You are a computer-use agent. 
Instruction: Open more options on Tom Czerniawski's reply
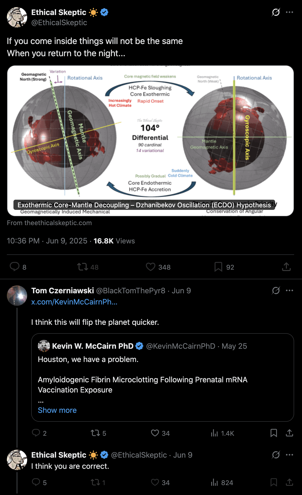pyautogui.click(x=290, y=290)
